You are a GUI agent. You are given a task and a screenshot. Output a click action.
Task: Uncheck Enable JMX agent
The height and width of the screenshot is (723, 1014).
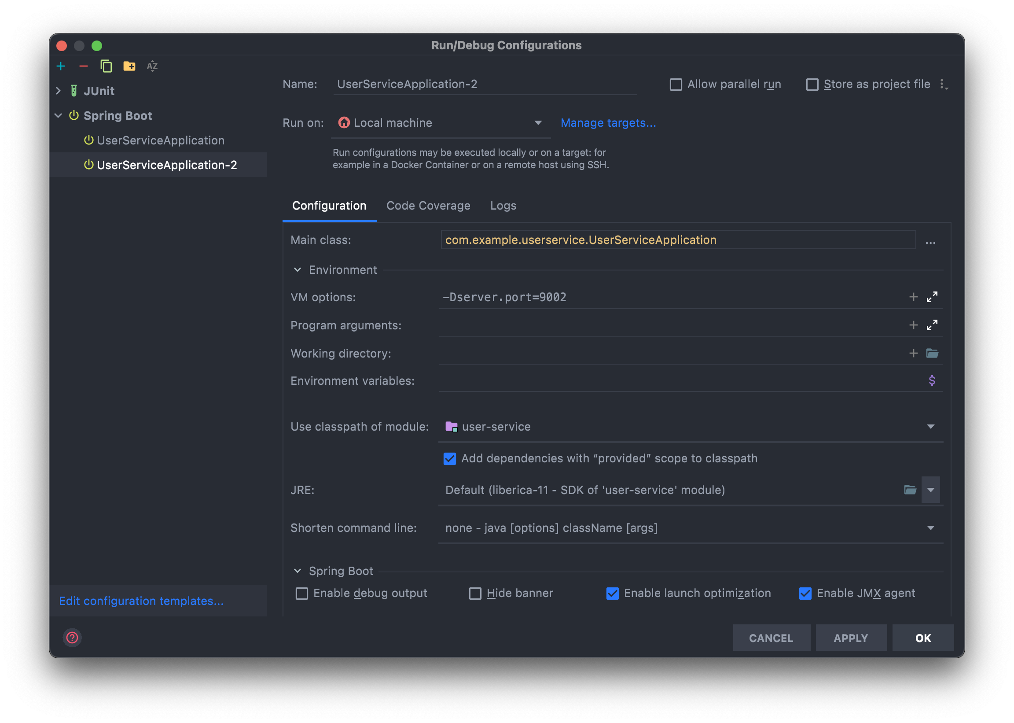[x=805, y=593]
